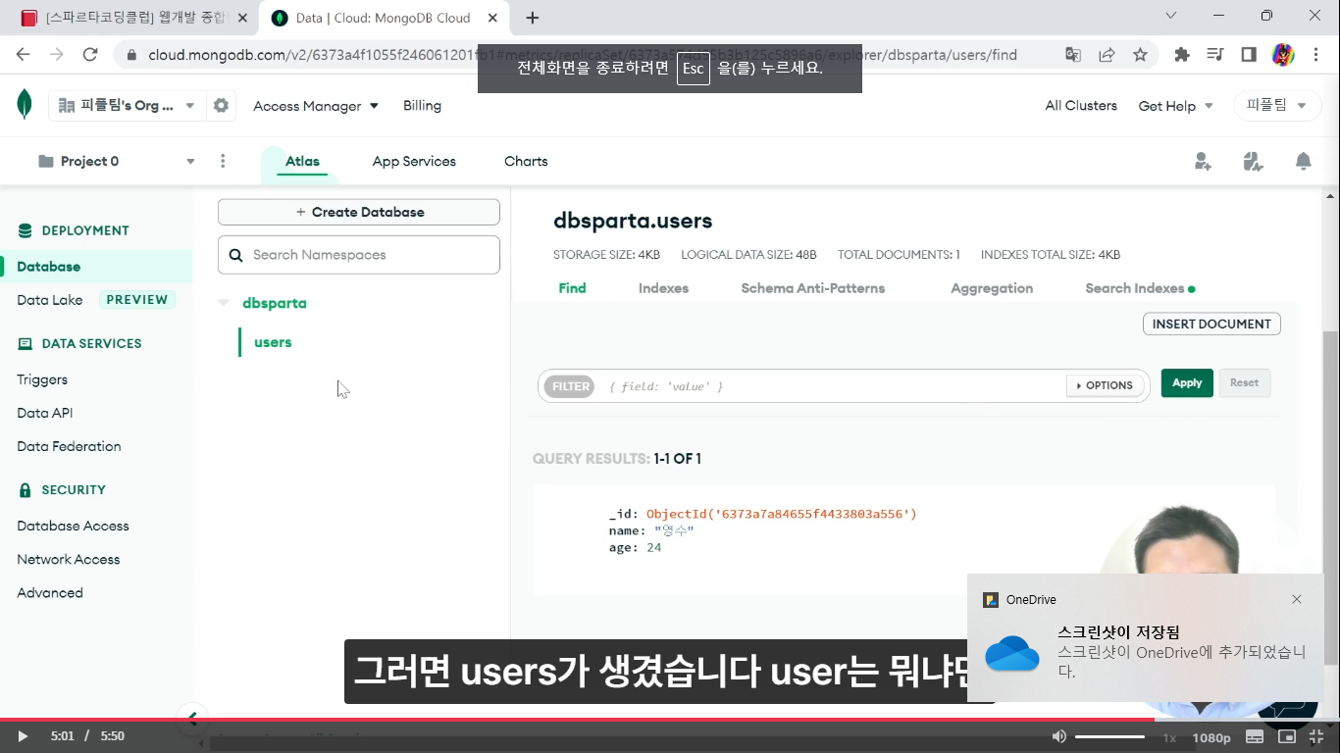
Task: Switch to the Charts tab
Action: pos(526,162)
